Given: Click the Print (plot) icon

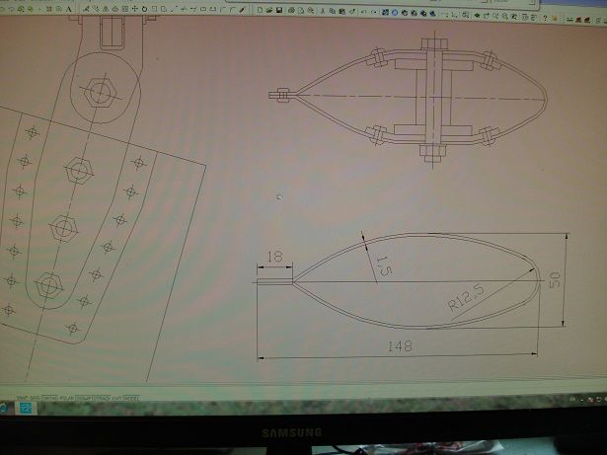Looking at the screenshot, I should point(291,10).
